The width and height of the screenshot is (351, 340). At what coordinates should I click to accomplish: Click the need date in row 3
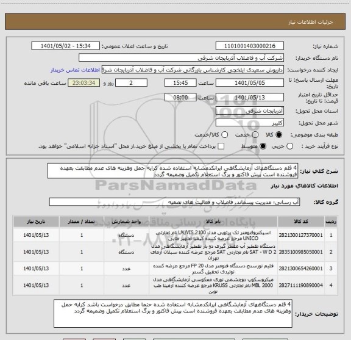[36, 269]
